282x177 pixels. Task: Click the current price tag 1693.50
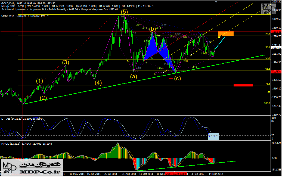tap(276, 48)
